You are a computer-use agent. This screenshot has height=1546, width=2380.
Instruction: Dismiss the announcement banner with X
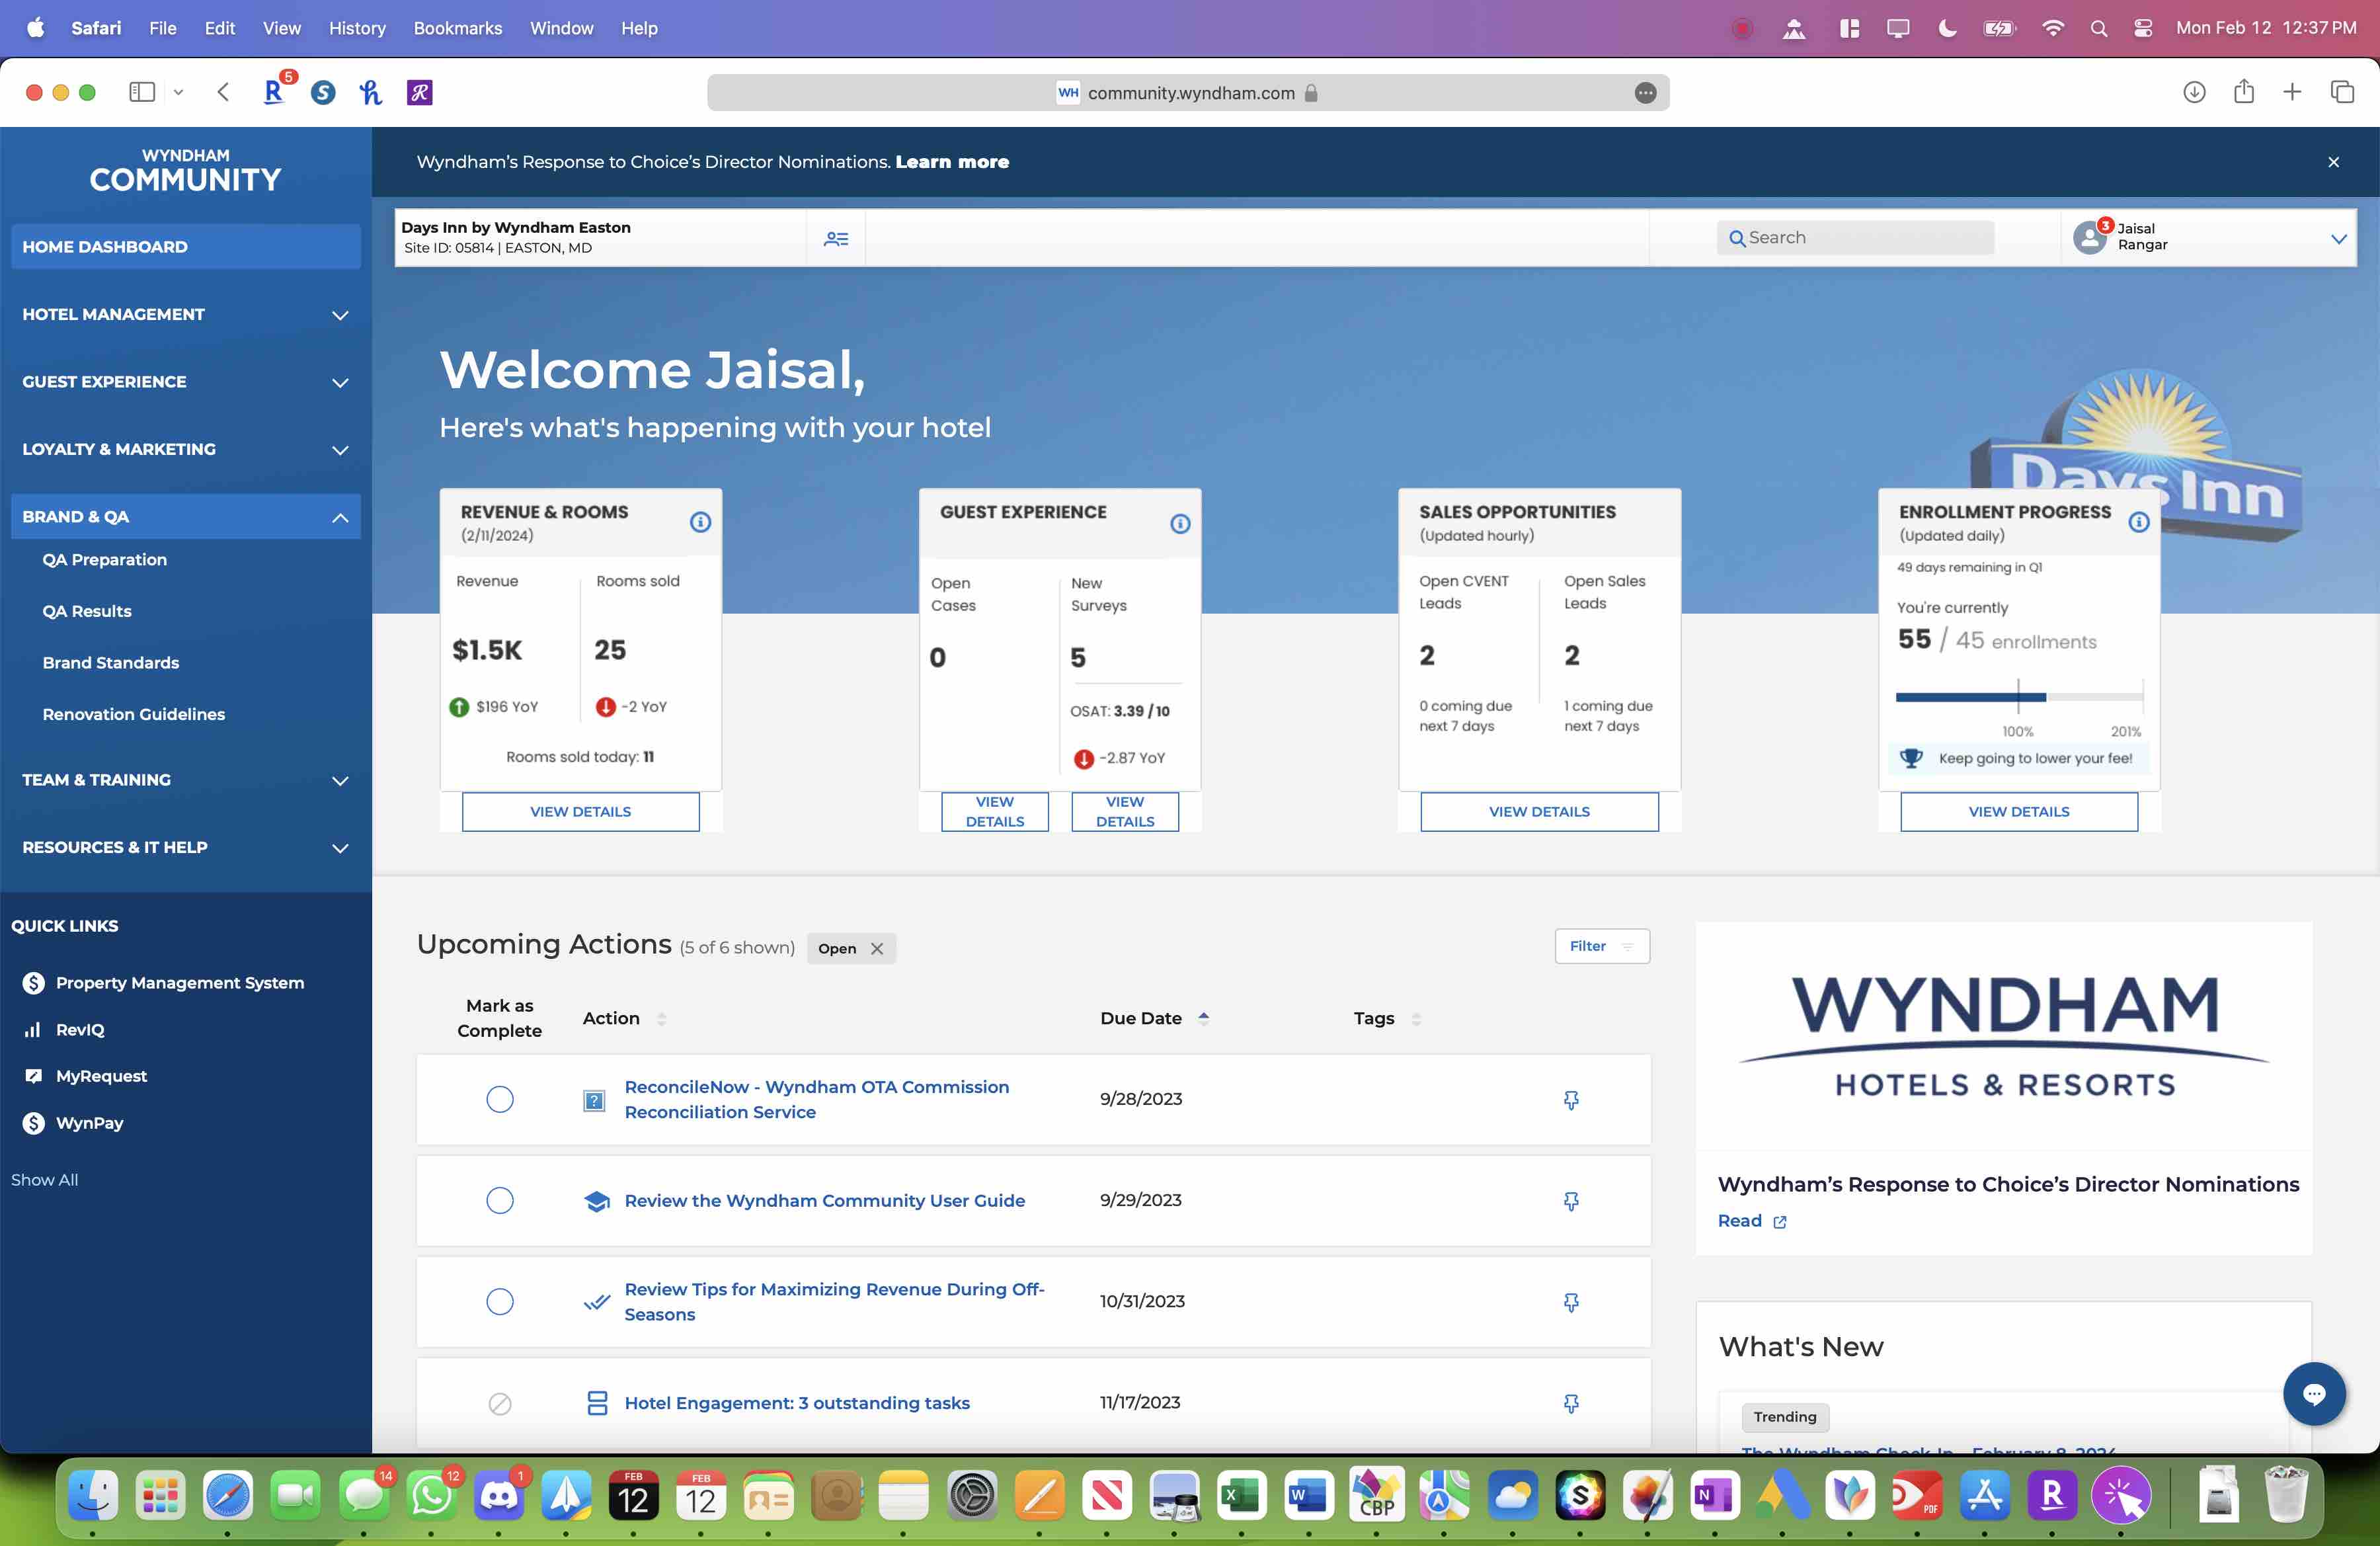[x=2333, y=162]
